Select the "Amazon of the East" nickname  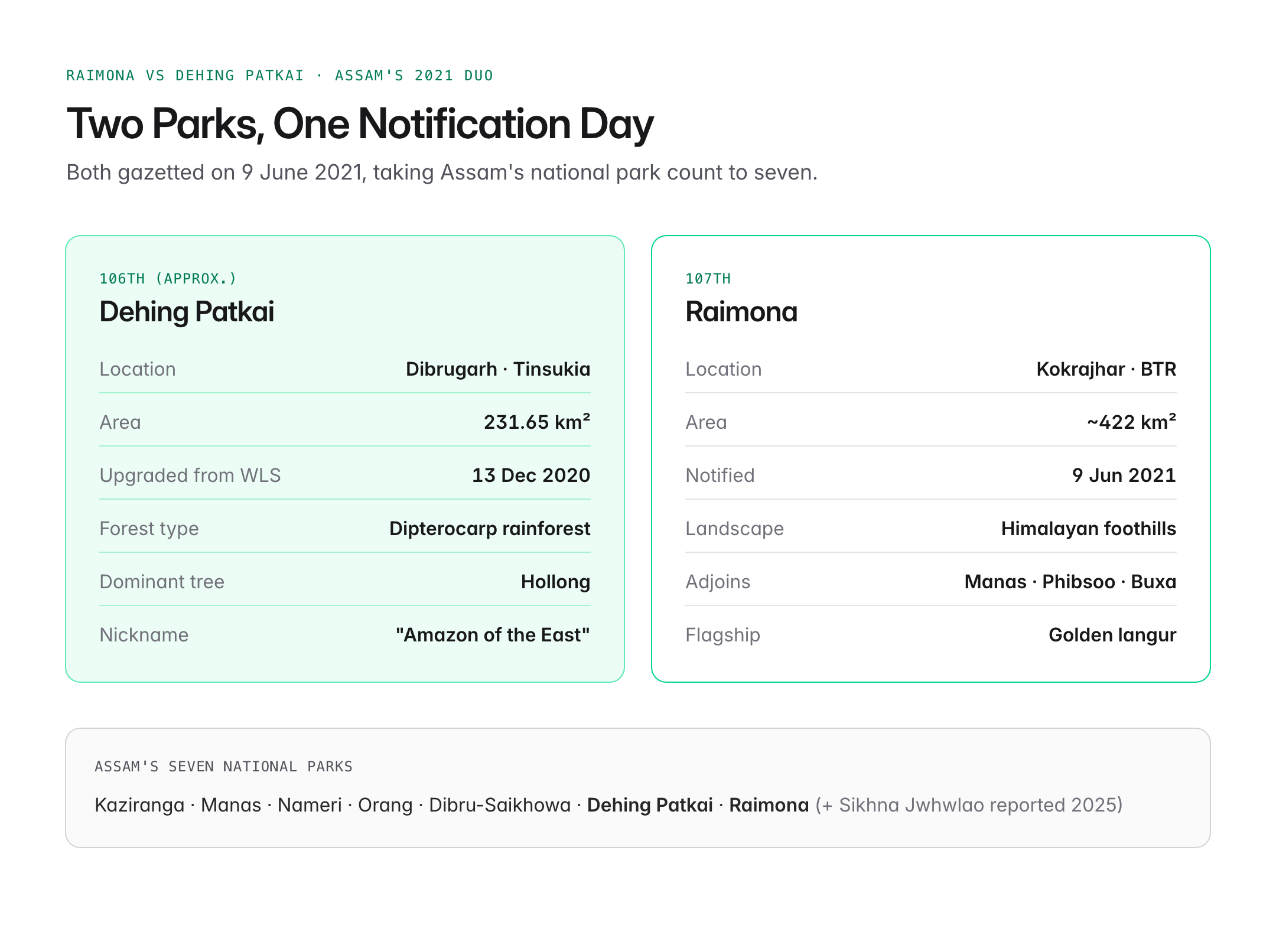[493, 635]
